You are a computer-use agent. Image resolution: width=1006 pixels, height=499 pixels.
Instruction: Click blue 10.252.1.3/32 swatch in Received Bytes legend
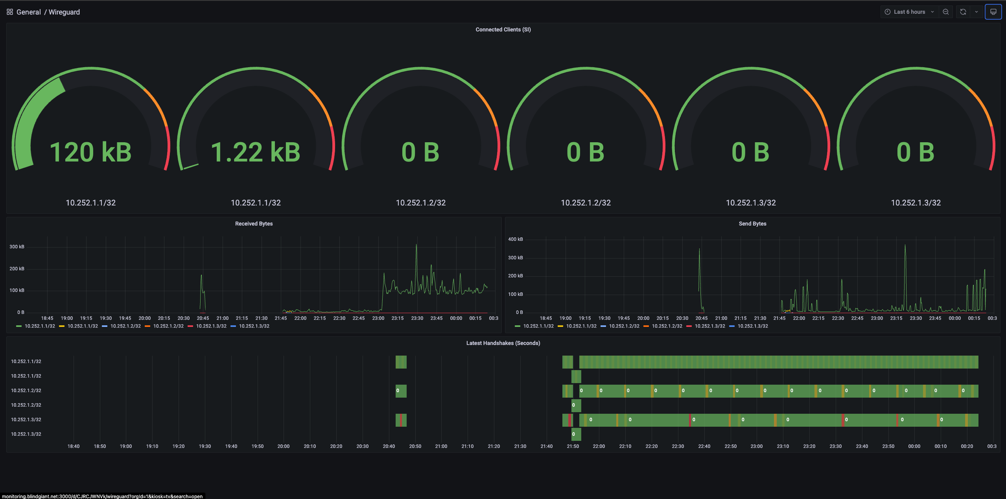pos(233,326)
